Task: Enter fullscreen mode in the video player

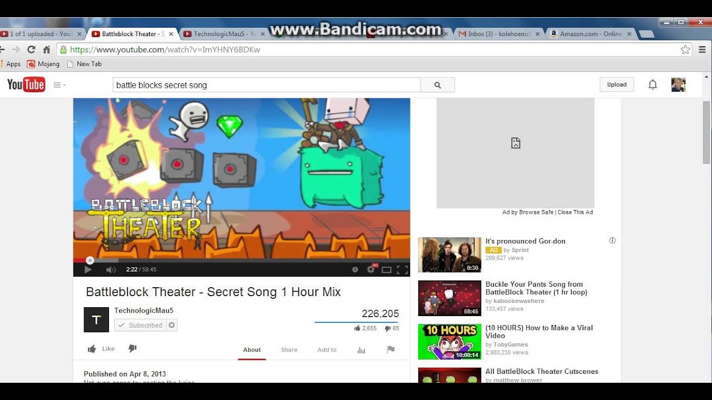Action: coord(403,270)
